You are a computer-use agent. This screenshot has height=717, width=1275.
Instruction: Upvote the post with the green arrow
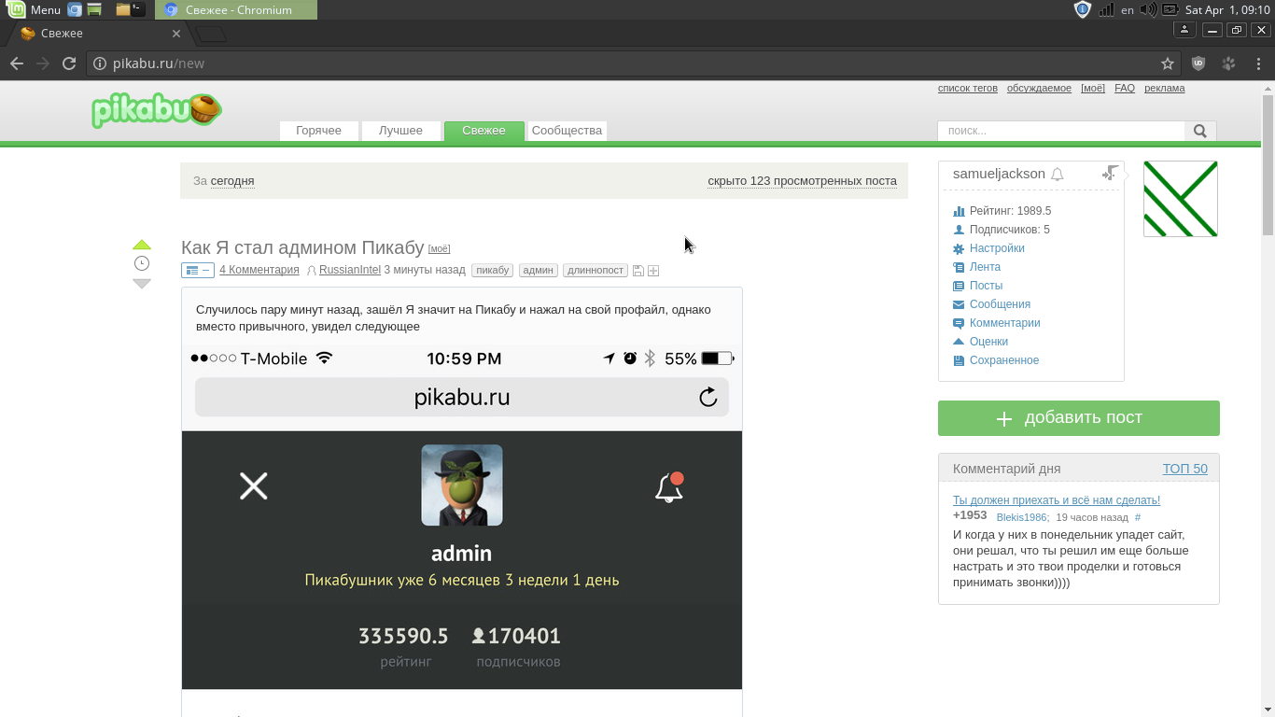(x=142, y=246)
